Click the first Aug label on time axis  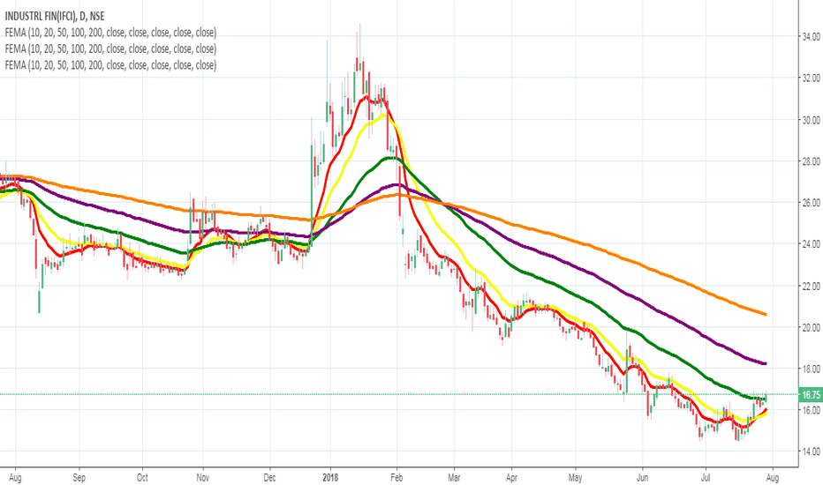[x=15, y=478]
